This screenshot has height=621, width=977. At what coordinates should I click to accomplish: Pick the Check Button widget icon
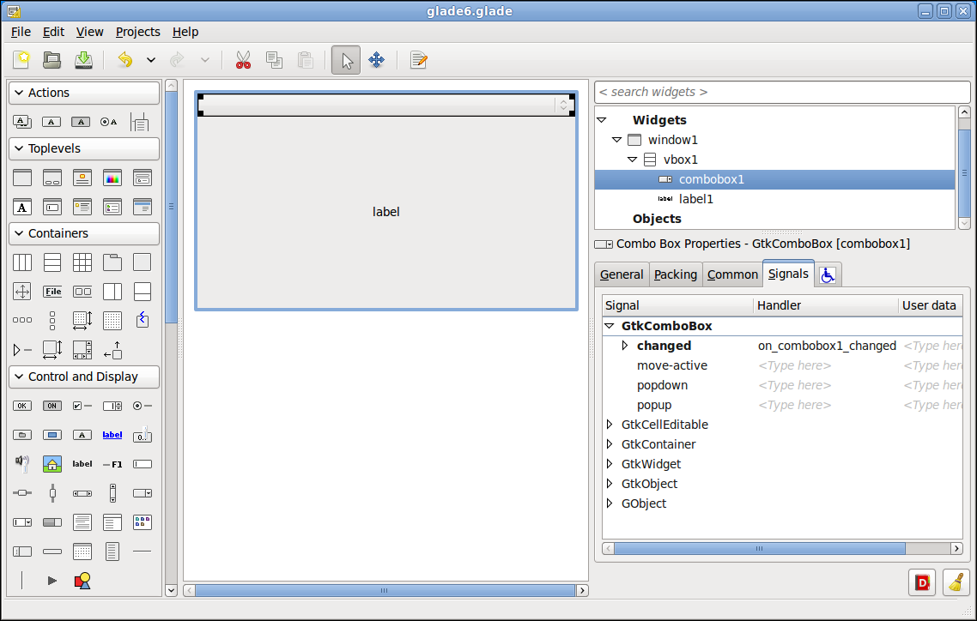pos(82,406)
